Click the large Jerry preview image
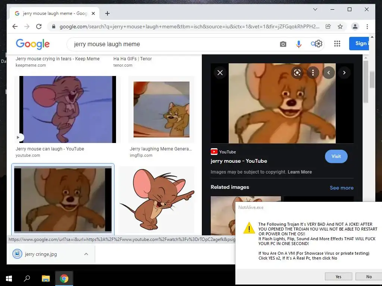This screenshot has width=382, height=286. tap(282, 104)
